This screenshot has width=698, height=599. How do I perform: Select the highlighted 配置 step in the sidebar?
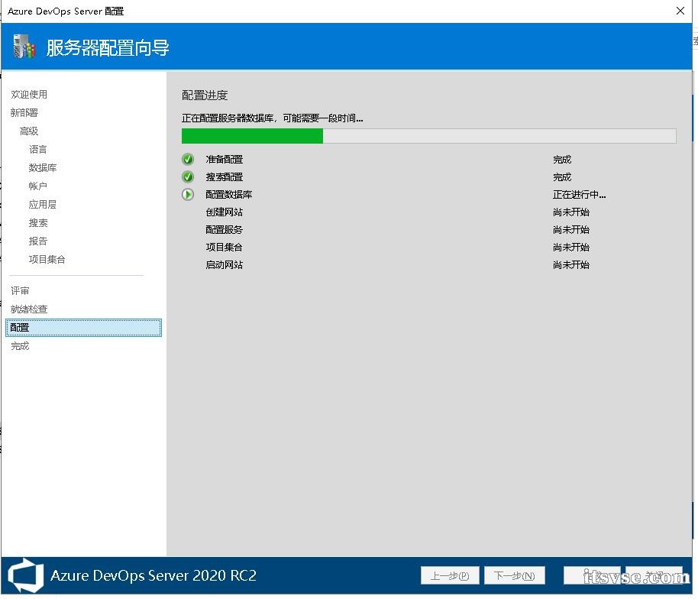pyautogui.click(x=84, y=327)
